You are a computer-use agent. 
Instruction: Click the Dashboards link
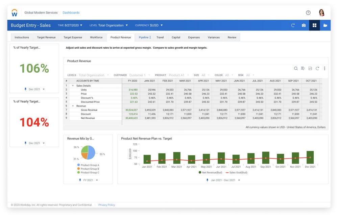pyautogui.click(x=71, y=13)
